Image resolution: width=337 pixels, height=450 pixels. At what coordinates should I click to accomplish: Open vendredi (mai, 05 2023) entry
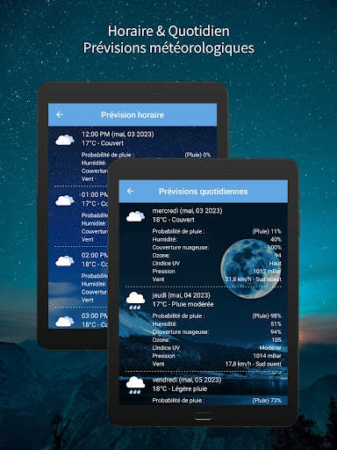click(x=187, y=380)
